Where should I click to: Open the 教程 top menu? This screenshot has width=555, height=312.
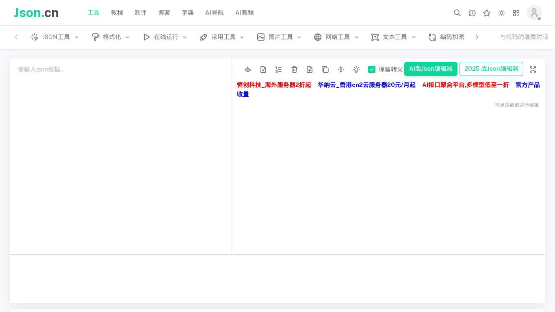(117, 13)
